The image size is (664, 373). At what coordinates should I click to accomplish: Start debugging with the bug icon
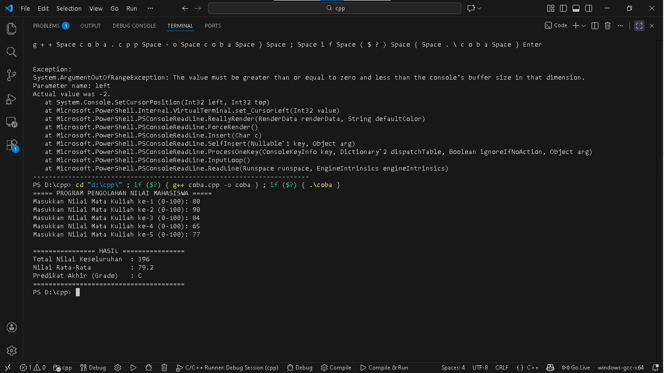(x=149, y=368)
